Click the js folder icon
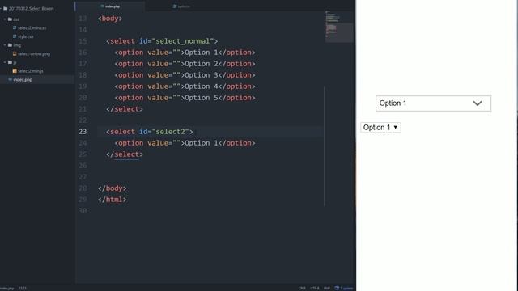518x291 pixels. [10, 62]
